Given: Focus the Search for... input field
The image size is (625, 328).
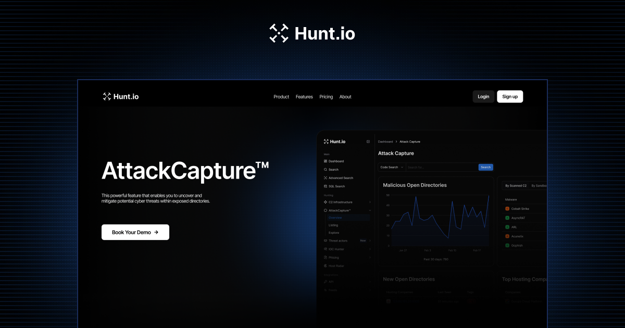Looking at the screenshot, I should 442,167.
